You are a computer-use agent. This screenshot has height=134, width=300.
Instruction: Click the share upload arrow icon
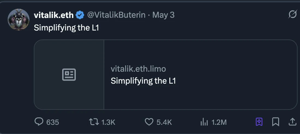(x=292, y=122)
